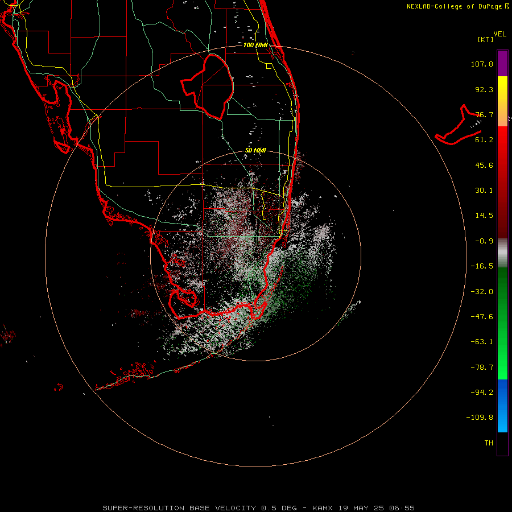Click the VEL label above the color scale
Screen dimensions: 512x512
500,34
